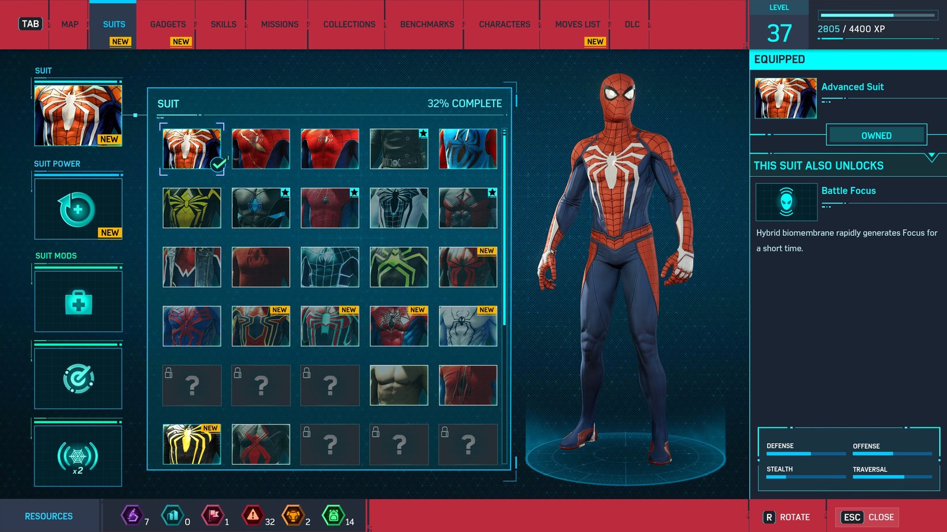Click the purple research token icon
This screenshot has height=532, width=947.
click(131, 515)
